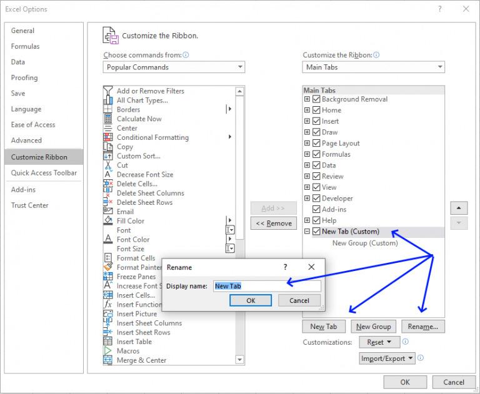Click the Insert Table icon
The image size is (480, 394).
pyautogui.click(x=107, y=342)
